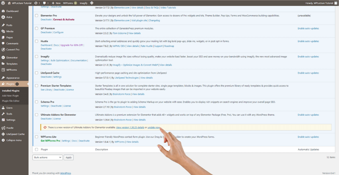
Task: Open Bulk Optimization for Imagify
Action: (60, 60)
